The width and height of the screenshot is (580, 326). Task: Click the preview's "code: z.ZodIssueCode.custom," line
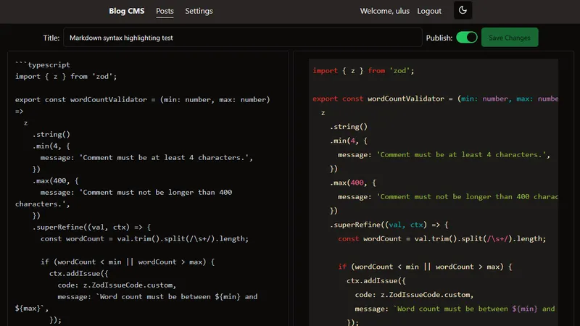pos(414,295)
